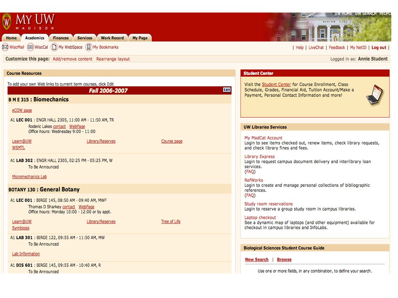This screenshot has width=398, height=298.
Task: Click FAQ under Library Express
Action: 250,171
